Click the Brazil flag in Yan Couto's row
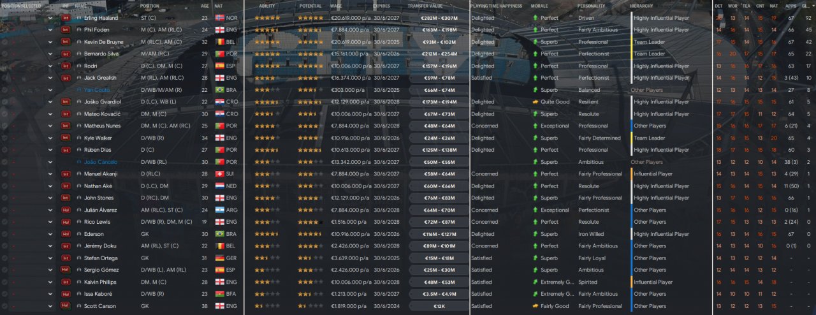This screenshot has height=315, width=816. pos(221,90)
